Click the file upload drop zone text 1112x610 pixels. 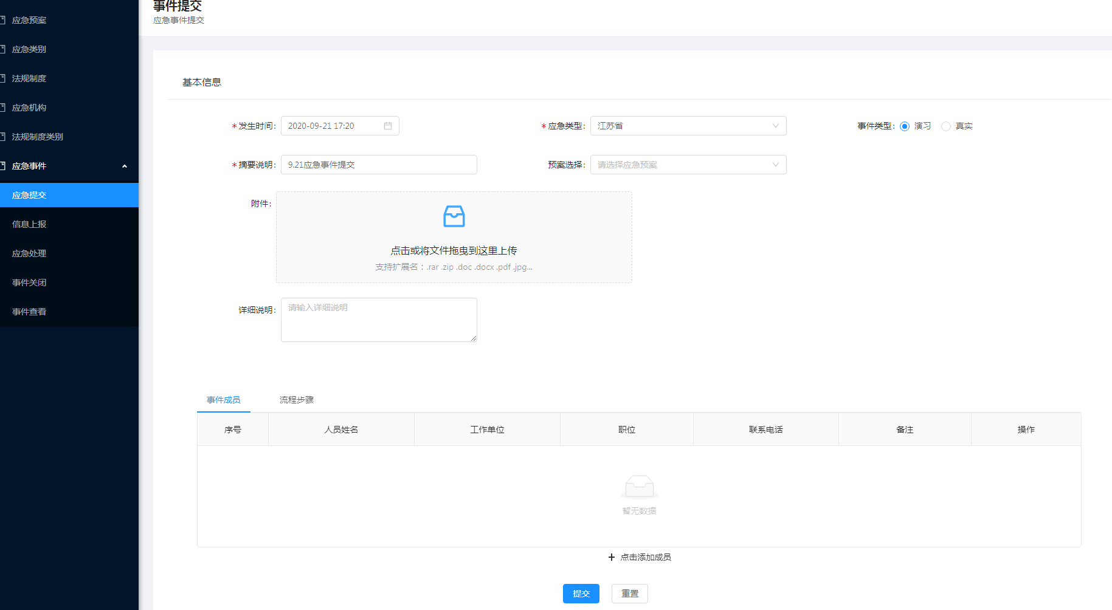pos(454,250)
